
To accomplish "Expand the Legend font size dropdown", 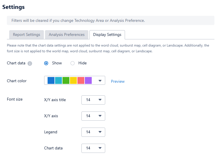I will 93,132.
